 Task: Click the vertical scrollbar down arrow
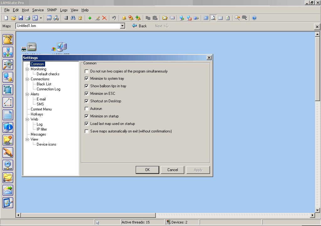317,210
